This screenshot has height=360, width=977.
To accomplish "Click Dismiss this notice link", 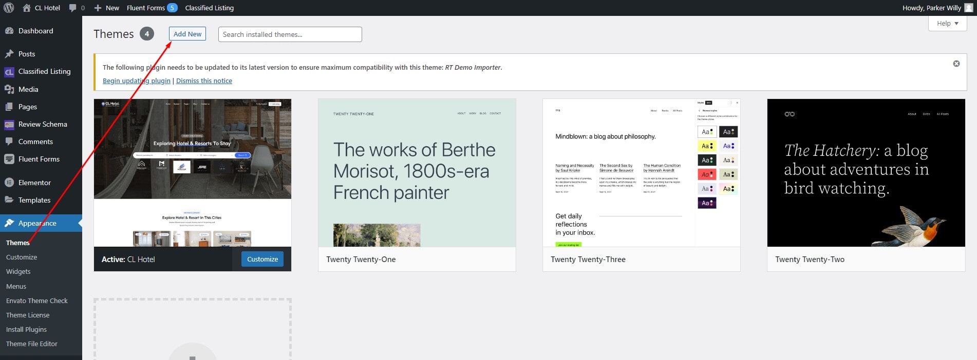I will 204,81.
